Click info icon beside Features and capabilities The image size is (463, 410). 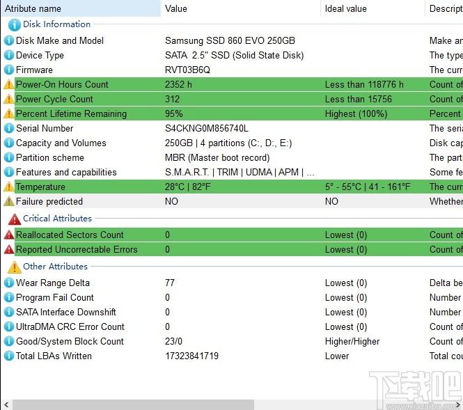click(9, 172)
